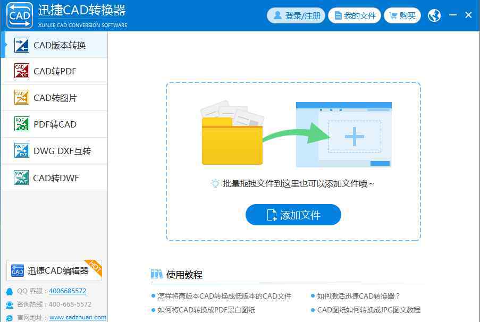Click the PDF转CAD sidebar icon

22,124
